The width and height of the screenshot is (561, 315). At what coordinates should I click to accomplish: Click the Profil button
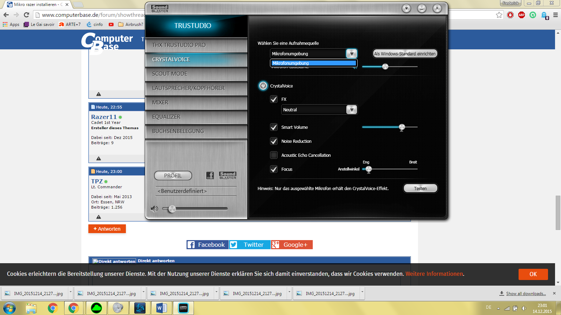[173, 175]
